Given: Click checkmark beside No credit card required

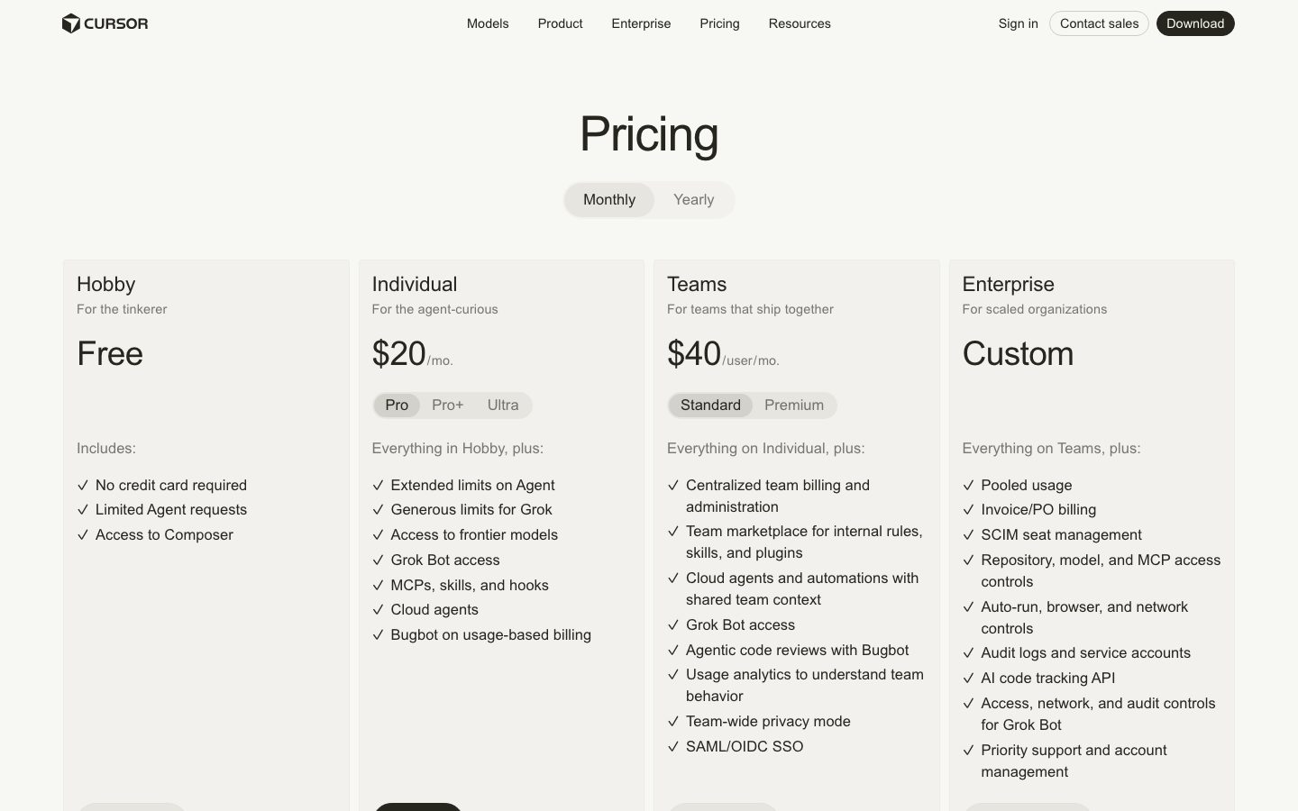Looking at the screenshot, I should (x=83, y=485).
